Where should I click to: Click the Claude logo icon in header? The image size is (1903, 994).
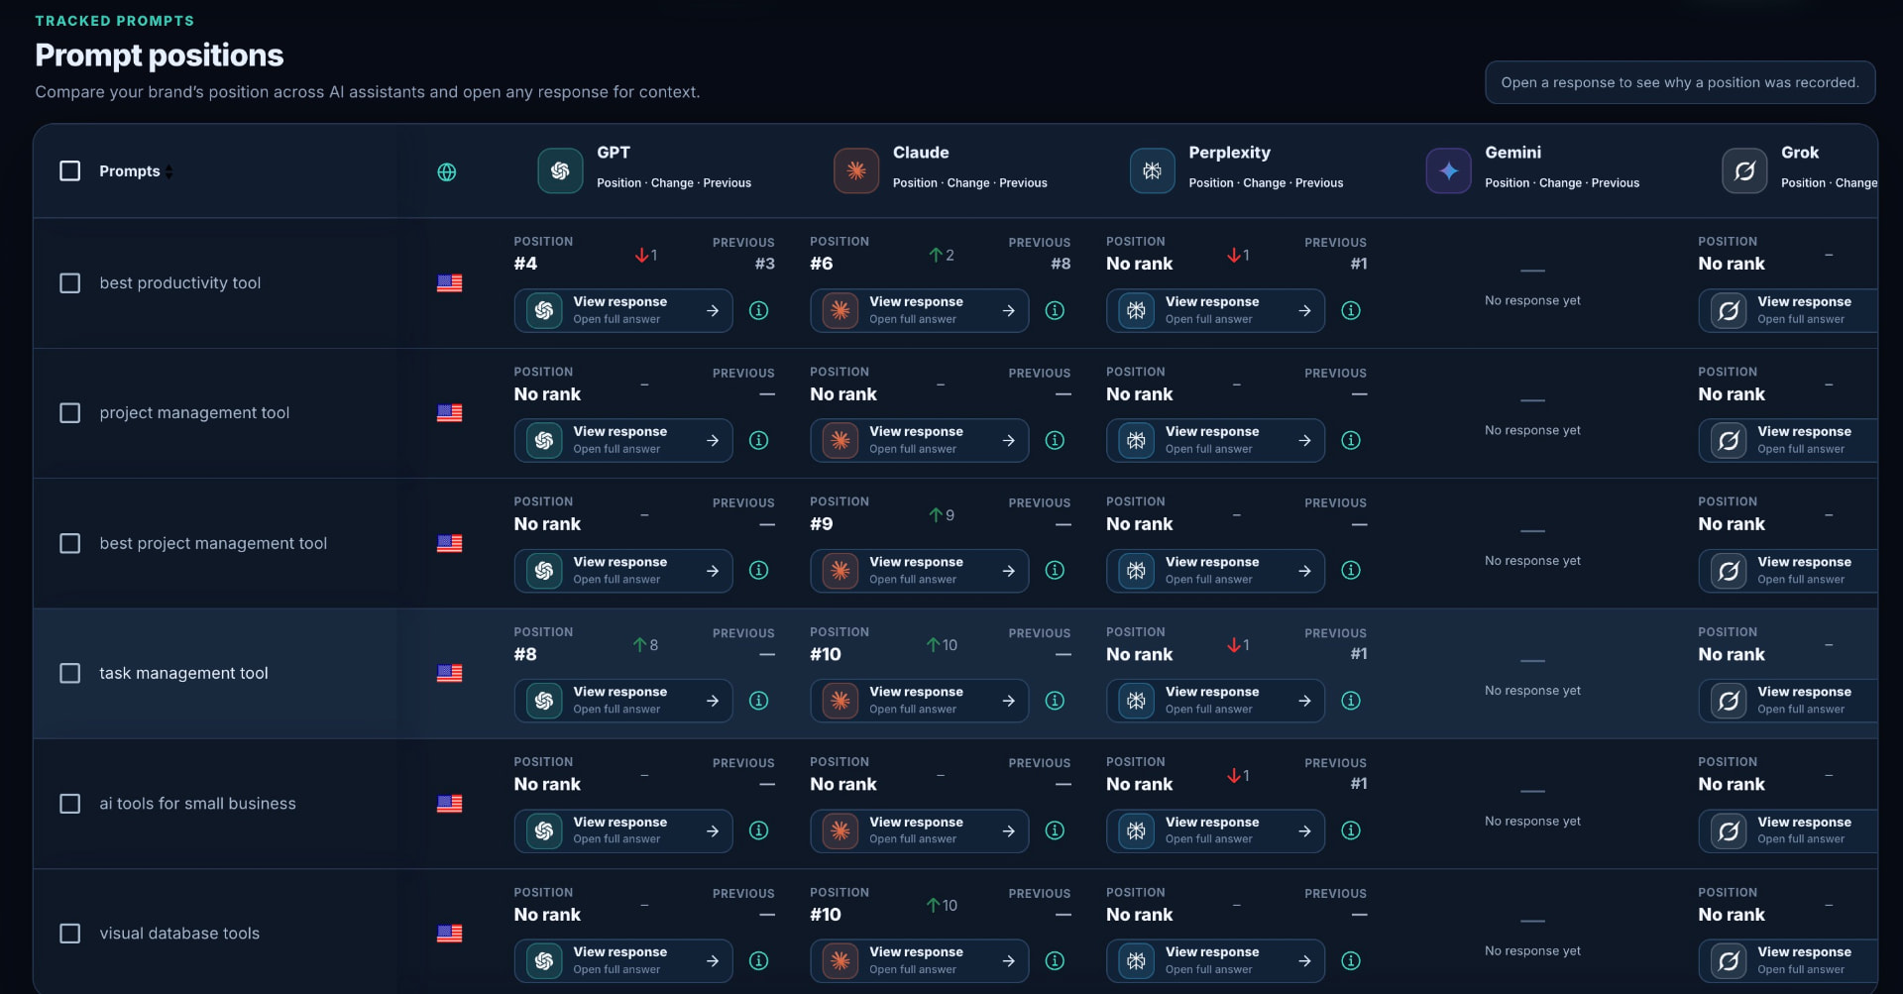click(856, 170)
